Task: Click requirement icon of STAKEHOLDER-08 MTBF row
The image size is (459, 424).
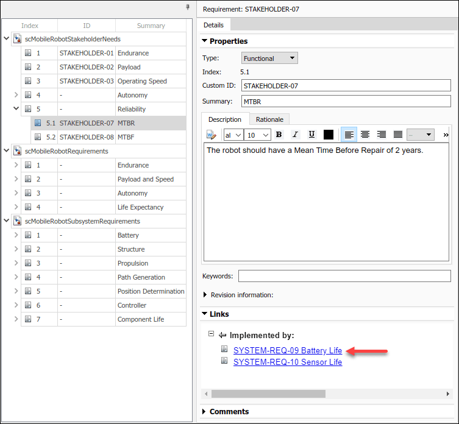Action: pos(38,137)
